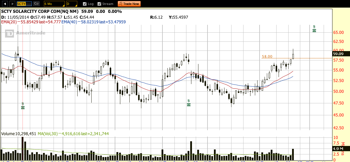
Task: Click the R:6.12 range readout
Action: 157,17
